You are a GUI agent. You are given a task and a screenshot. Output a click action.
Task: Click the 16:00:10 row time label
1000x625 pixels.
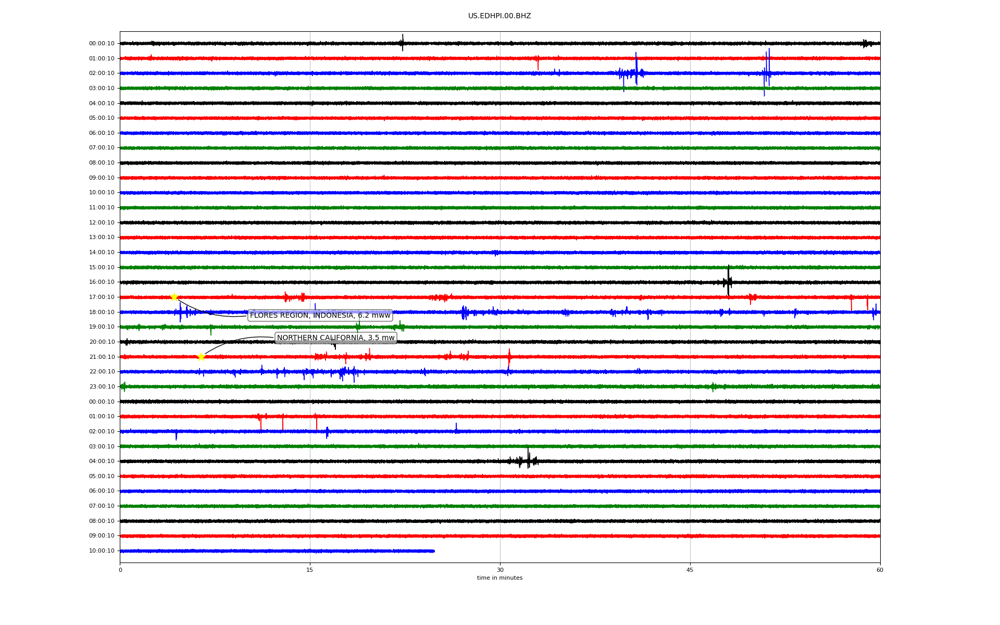click(102, 282)
